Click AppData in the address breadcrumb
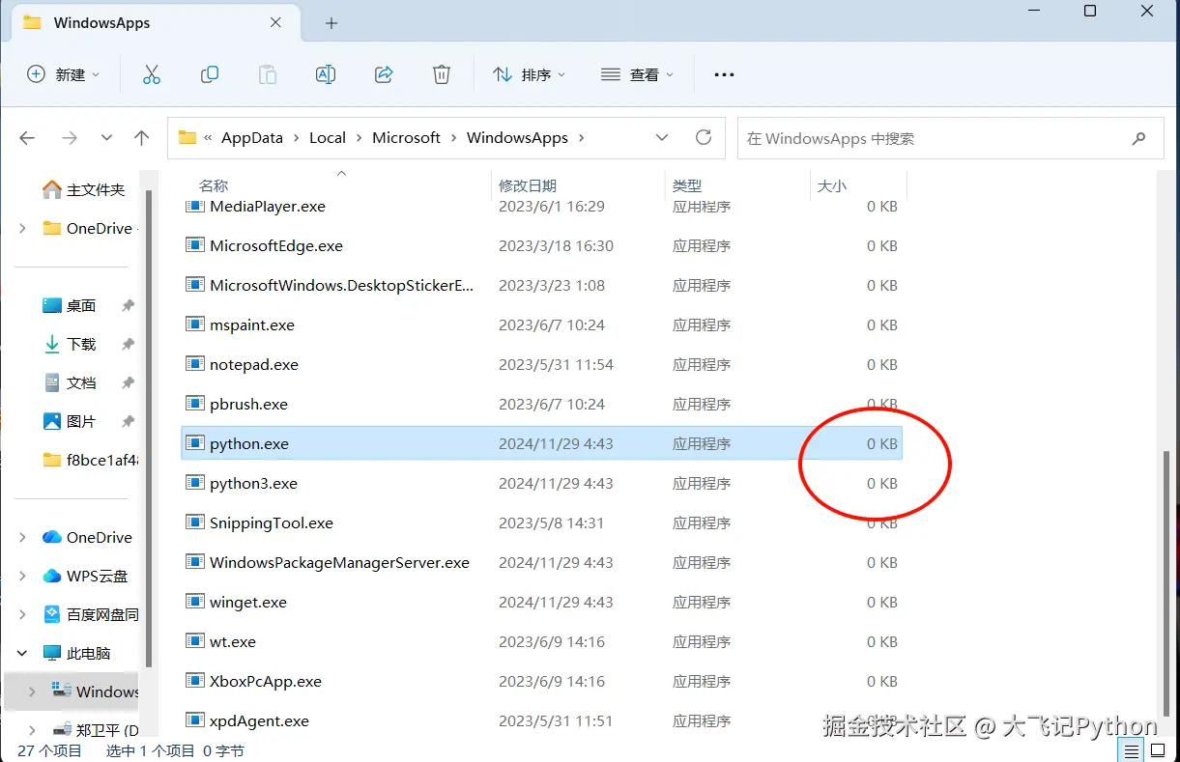Viewport: 1180px width, 762px height. coord(252,137)
